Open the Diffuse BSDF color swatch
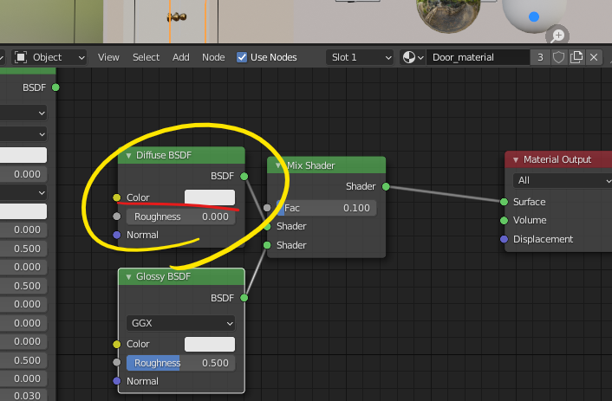This screenshot has width=612, height=401. coord(210,197)
